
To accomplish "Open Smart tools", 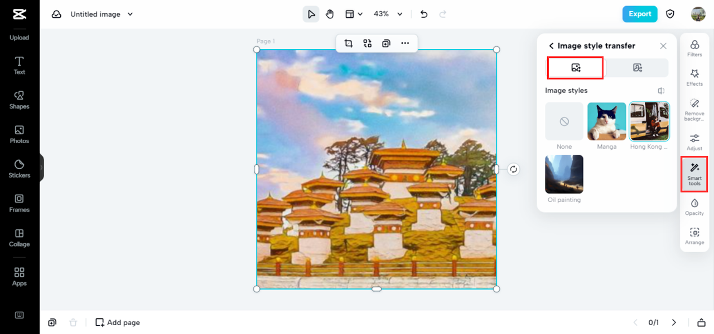I will [x=694, y=174].
